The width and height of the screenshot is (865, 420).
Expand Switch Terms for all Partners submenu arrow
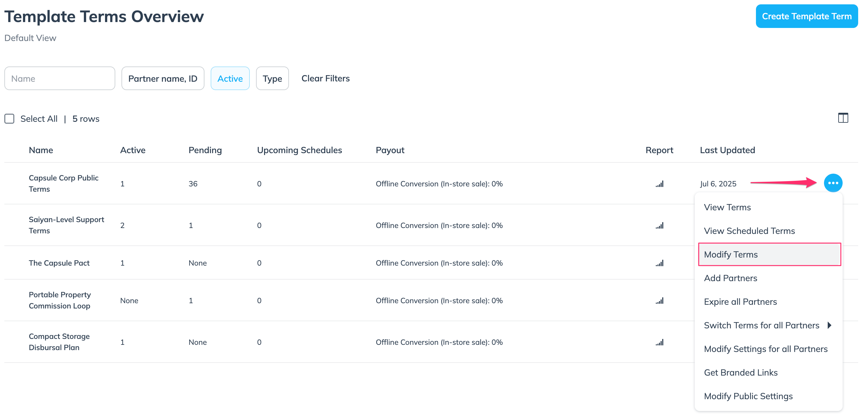click(x=829, y=325)
